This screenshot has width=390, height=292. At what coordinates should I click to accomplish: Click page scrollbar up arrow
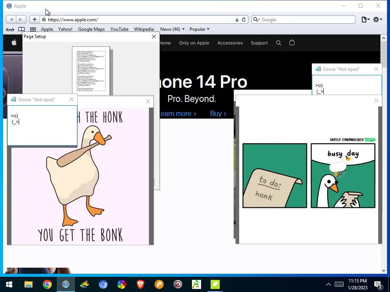(384, 38)
